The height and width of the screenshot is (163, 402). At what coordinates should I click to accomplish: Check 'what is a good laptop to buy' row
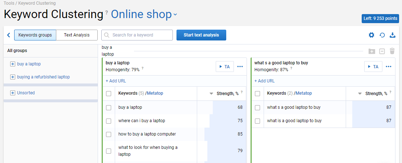coord(257,121)
